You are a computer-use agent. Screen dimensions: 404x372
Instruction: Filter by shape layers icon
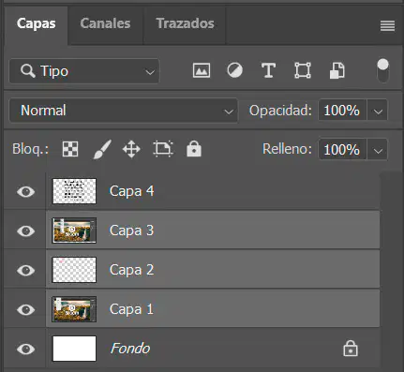[303, 70]
